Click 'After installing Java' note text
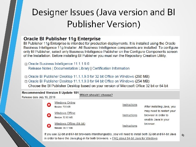Screen dimensions: 196x147 [160, 115]
